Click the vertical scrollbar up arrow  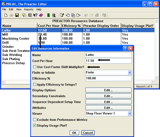pos(156,21)
